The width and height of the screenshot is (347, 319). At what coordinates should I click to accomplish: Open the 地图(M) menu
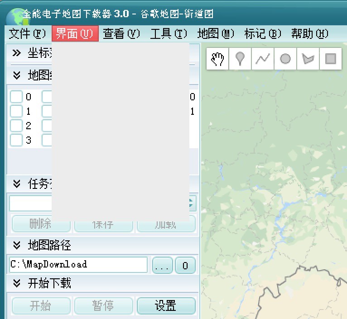(216, 33)
